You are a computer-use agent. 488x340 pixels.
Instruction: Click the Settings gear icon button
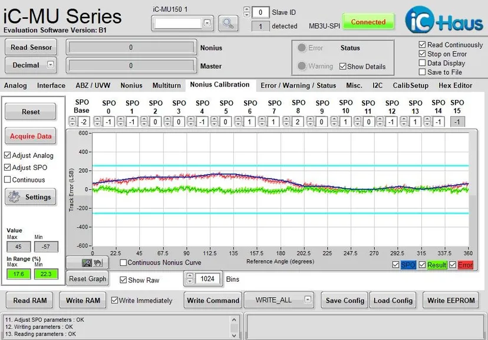(31, 197)
